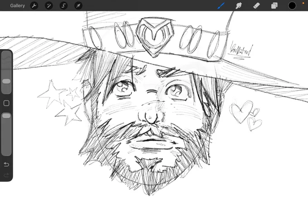Tap the square modify button in sidebar
Viewport: 308px width, 213px height.
pos(6,103)
